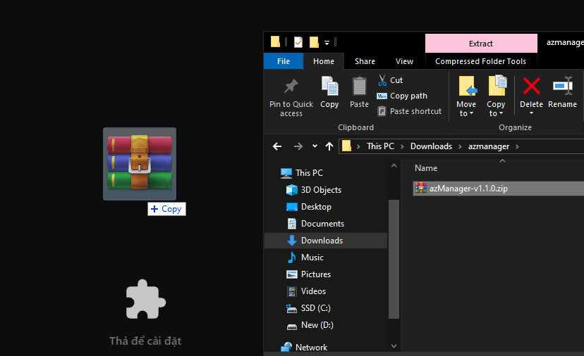584x356 pixels.
Task: Click the puzzle piece extension icon
Action: click(145, 299)
